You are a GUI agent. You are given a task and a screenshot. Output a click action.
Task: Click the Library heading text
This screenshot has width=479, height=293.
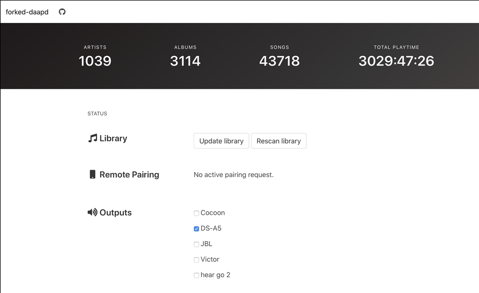click(113, 138)
